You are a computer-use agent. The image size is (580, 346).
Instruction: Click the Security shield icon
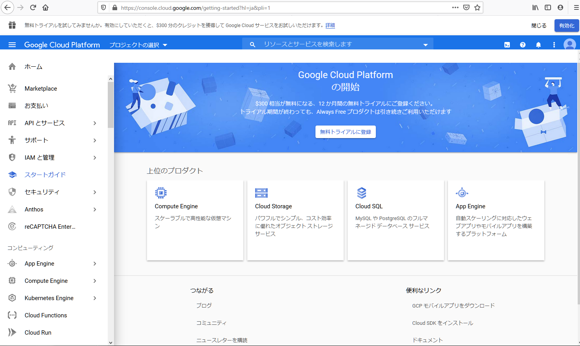coord(12,192)
